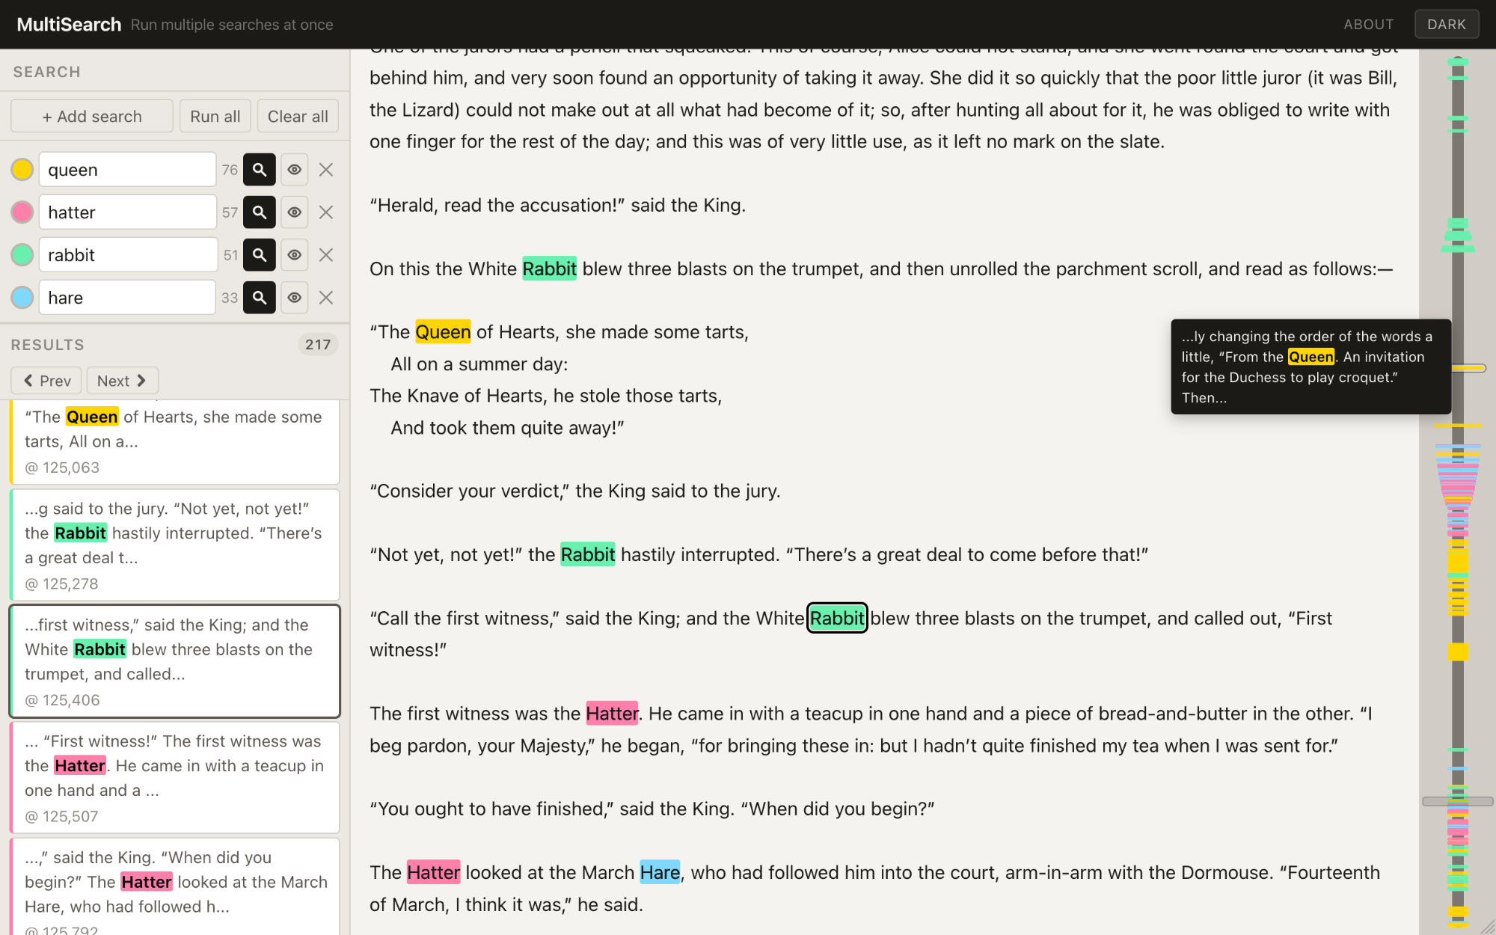Run the hare search magnifier button
Viewport: 1496px width, 935px height.
click(260, 298)
